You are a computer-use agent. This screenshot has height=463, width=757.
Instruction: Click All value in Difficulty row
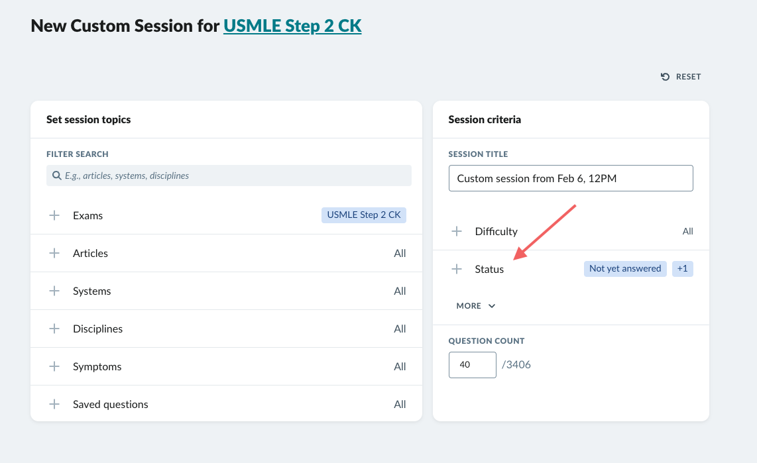click(688, 232)
